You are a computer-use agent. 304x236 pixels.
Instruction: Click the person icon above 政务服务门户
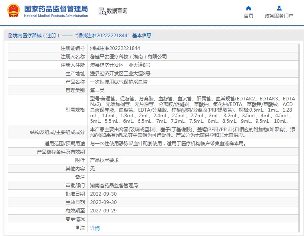279,8
